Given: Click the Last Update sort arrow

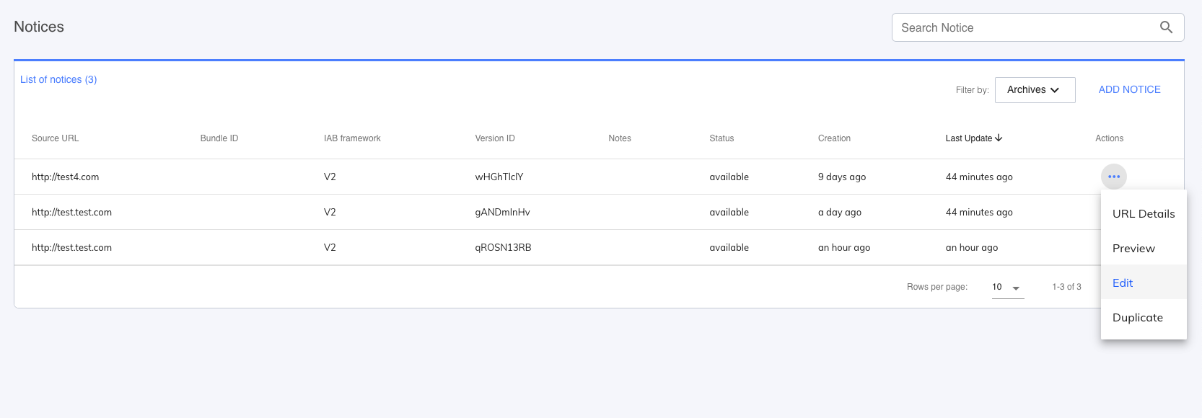Looking at the screenshot, I should (999, 138).
